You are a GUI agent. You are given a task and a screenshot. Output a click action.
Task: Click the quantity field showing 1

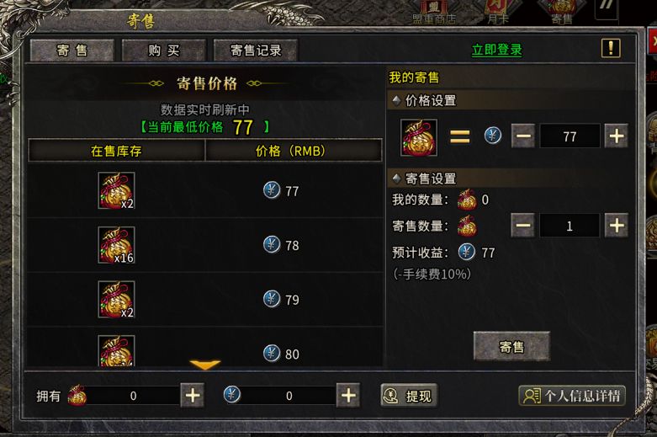pyautogui.click(x=570, y=226)
